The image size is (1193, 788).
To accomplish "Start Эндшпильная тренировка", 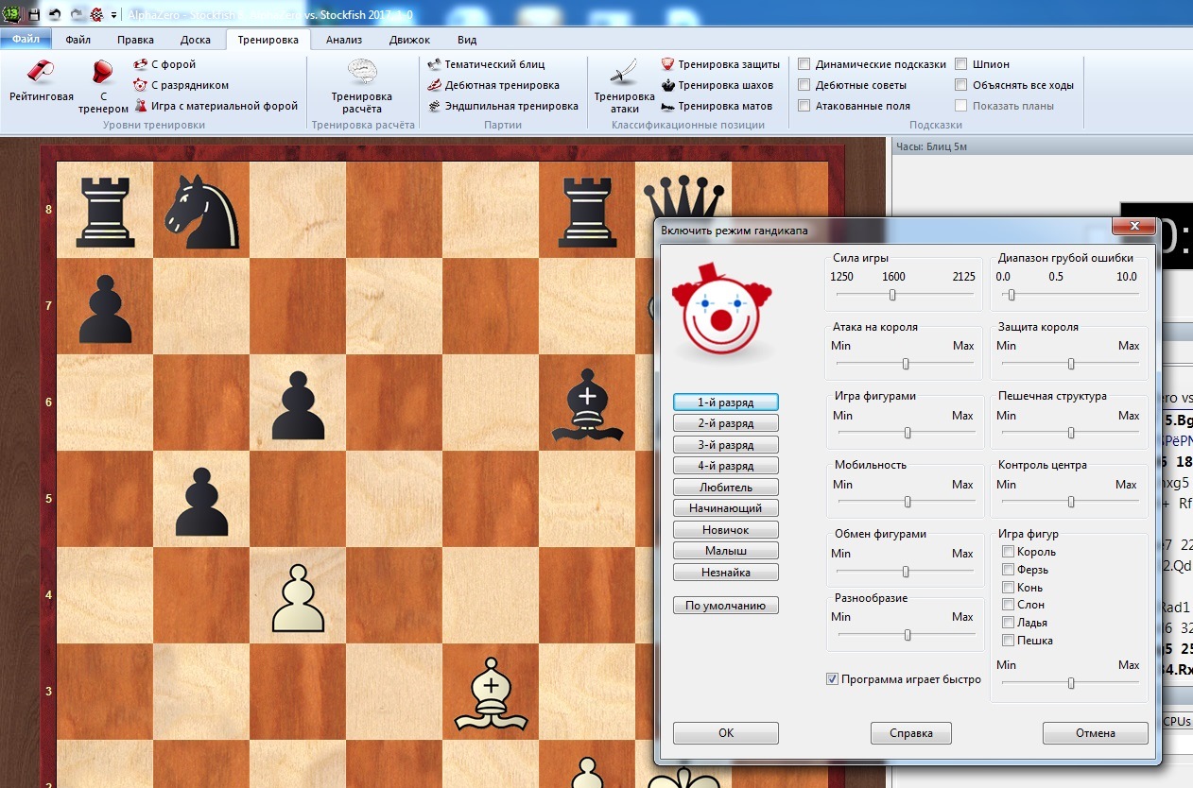I will coord(502,106).
